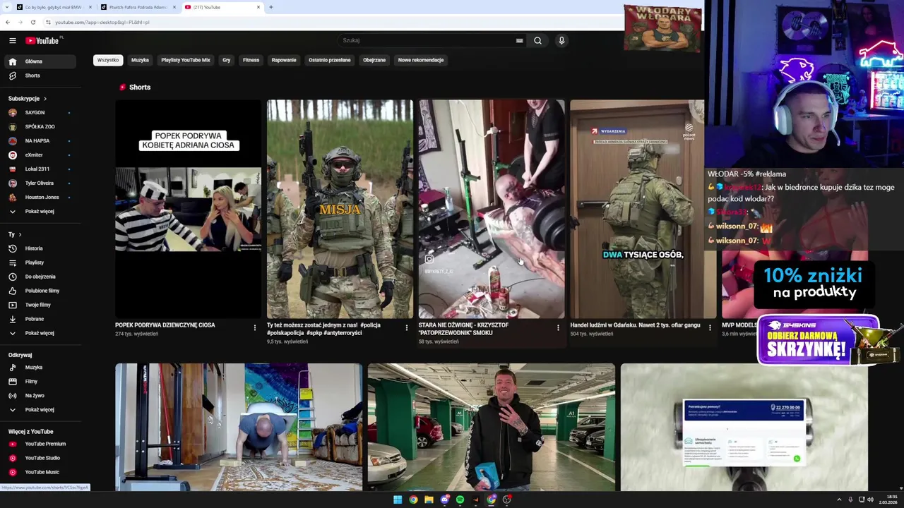Expand Pokaż więcej under subscriptions
The height and width of the screenshot is (508, 904).
click(x=39, y=211)
